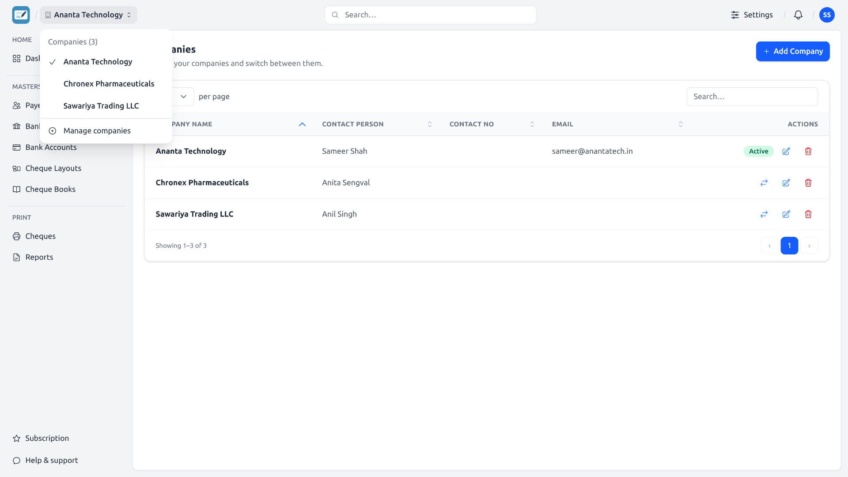This screenshot has width=848, height=477.
Task: Collapse the Ananta Technology company switcher
Action: (88, 15)
